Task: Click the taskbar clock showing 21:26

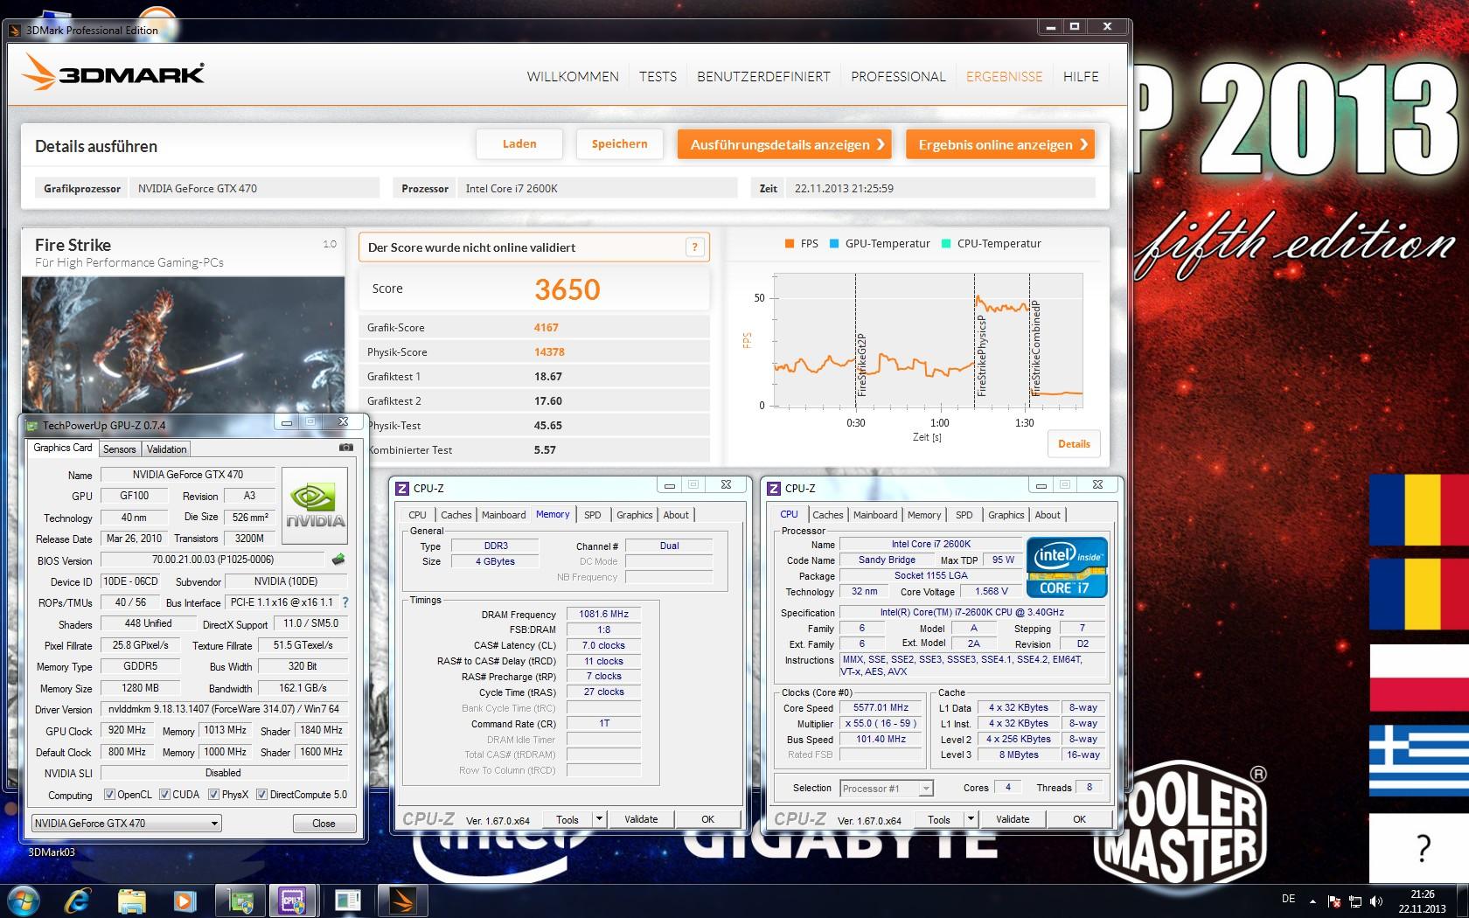Action: tap(1422, 901)
